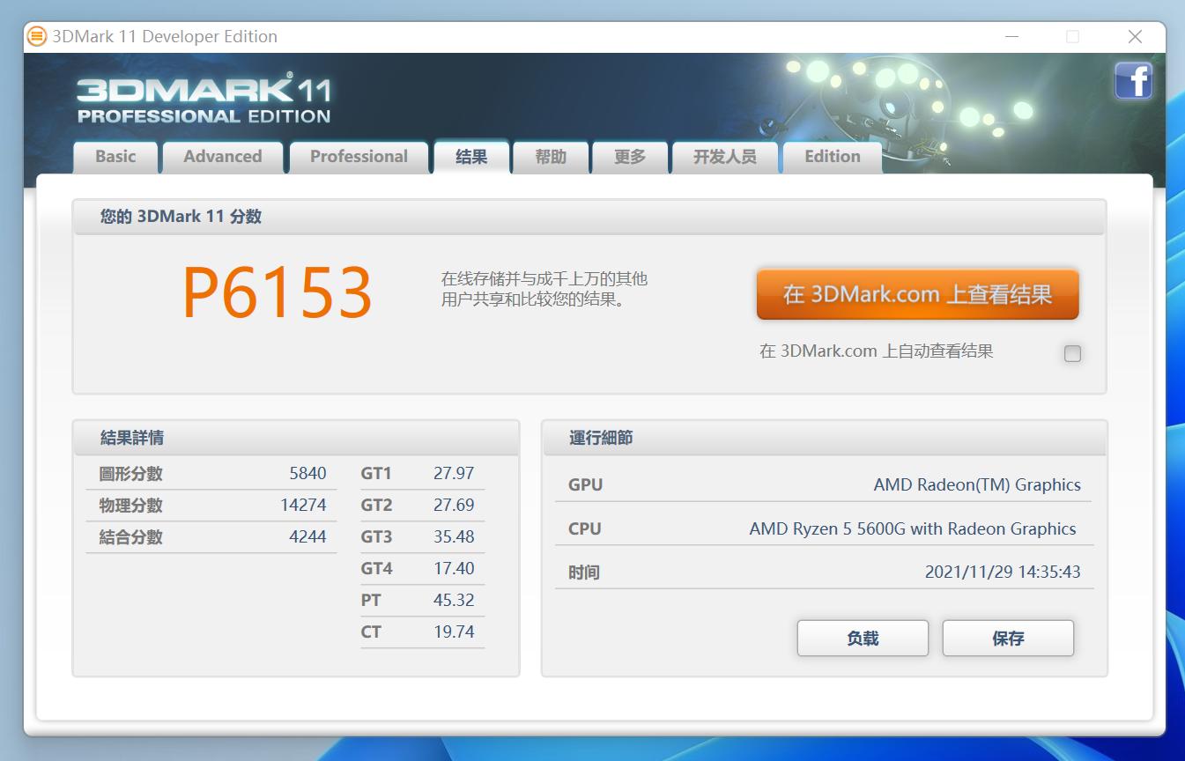Screen dimensions: 1185x761
Task: Minimize the 3DMark 11 window
Action: click(1011, 36)
